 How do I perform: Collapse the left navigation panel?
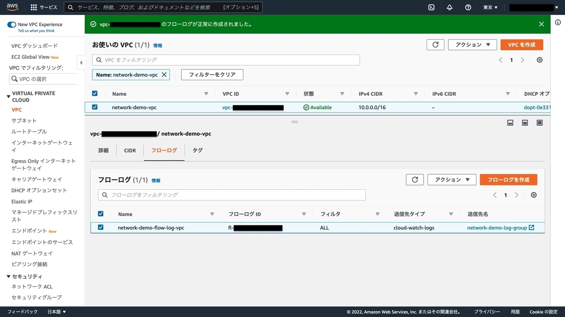[x=81, y=62]
